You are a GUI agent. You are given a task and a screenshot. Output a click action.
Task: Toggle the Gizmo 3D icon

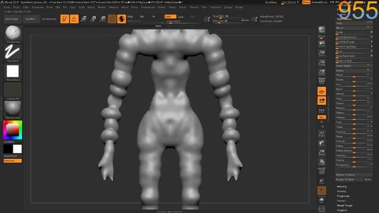tap(112, 19)
